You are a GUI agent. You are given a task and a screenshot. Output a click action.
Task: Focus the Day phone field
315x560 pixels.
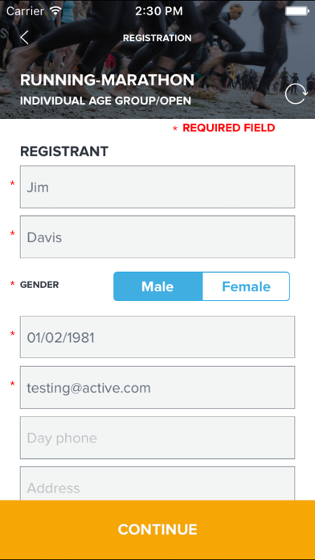(x=157, y=438)
